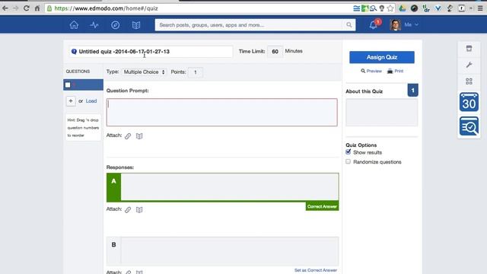The image size is (487, 274).
Task: Open the calendar 30 planner icon
Action: click(469, 102)
